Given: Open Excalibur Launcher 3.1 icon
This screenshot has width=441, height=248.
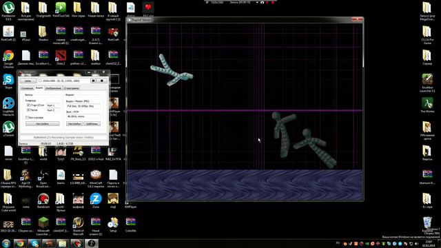Looking at the screenshot, I should pos(427,79).
